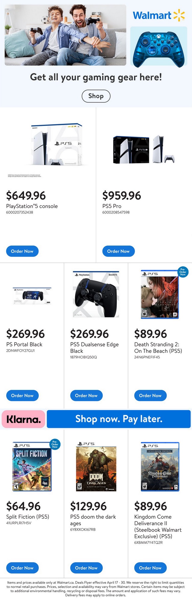Click Order Now under PS5 Dualsense Edge Black
Image resolution: width=192 pixels, height=604 pixels.
86,396
